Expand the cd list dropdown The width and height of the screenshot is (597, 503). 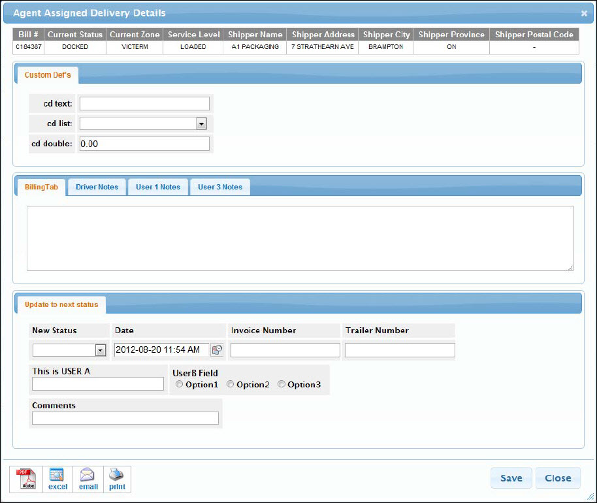point(201,123)
